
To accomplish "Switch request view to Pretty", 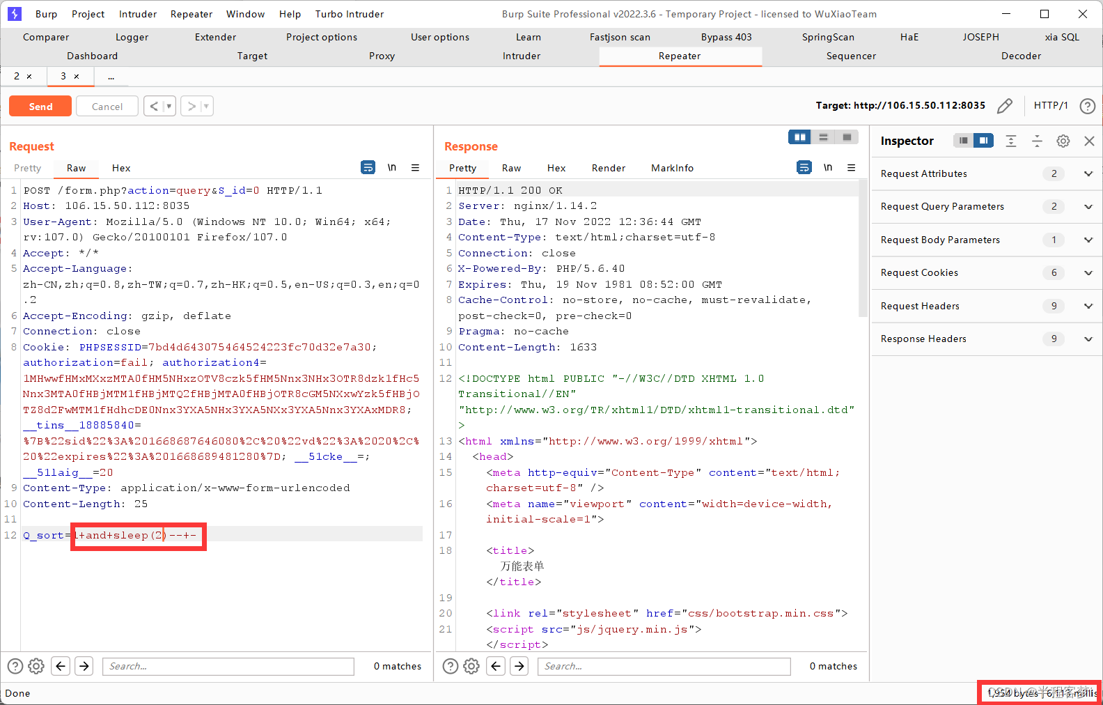I will coord(27,168).
